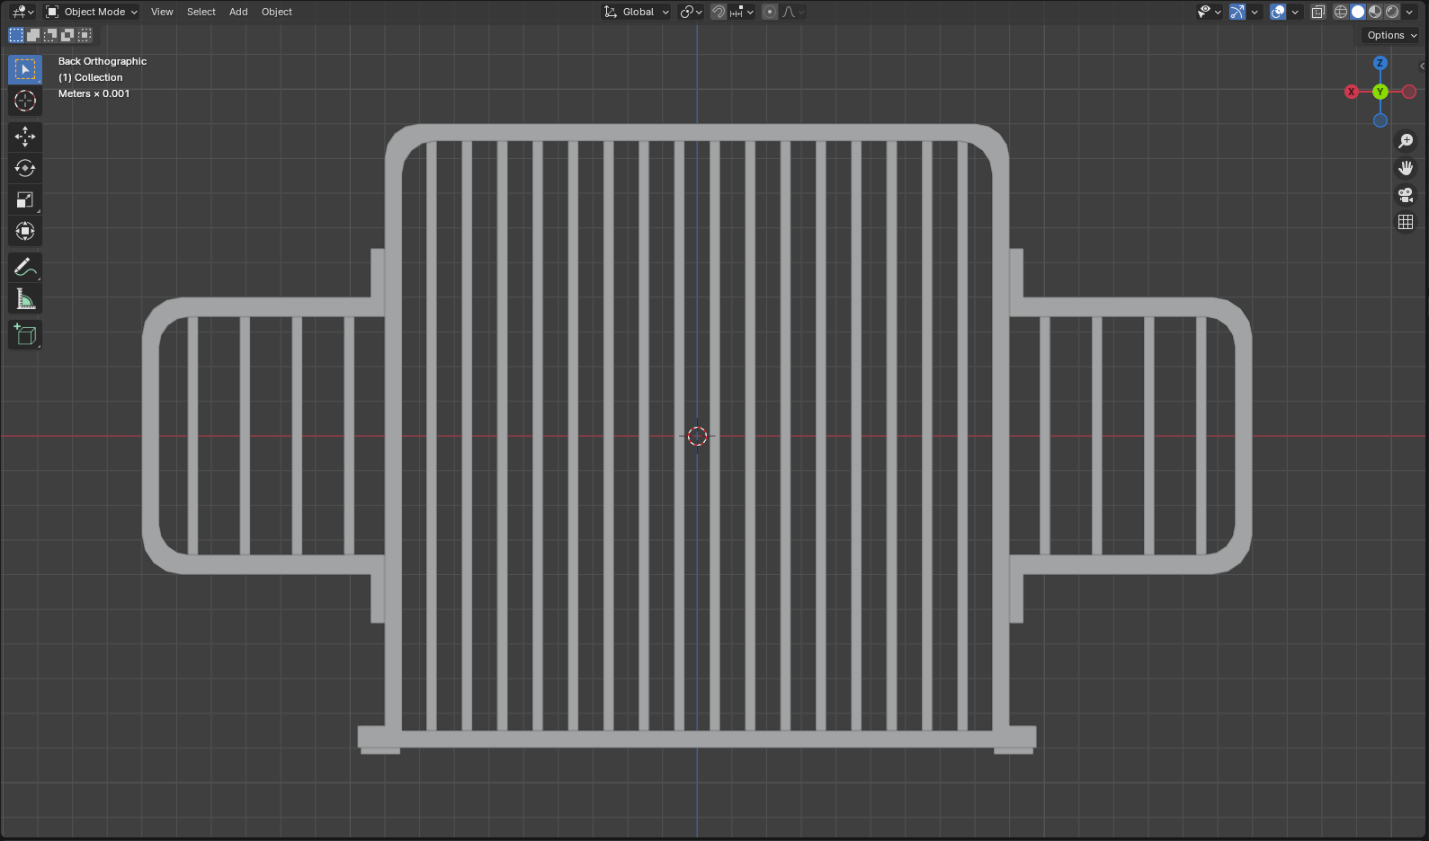Toggle X-ray display mode
The image size is (1429, 841).
(1318, 12)
